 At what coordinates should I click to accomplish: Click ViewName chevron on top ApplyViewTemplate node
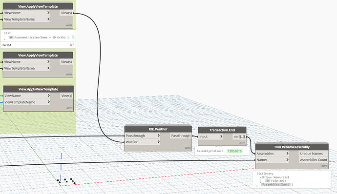coord(48,13)
